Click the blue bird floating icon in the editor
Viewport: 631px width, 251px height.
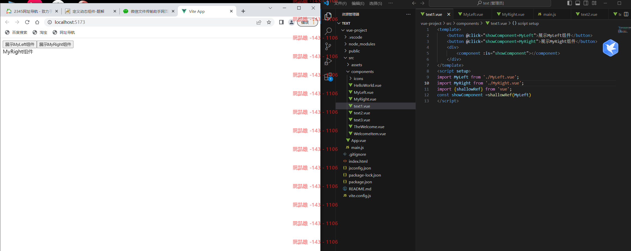[x=610, y=48]
